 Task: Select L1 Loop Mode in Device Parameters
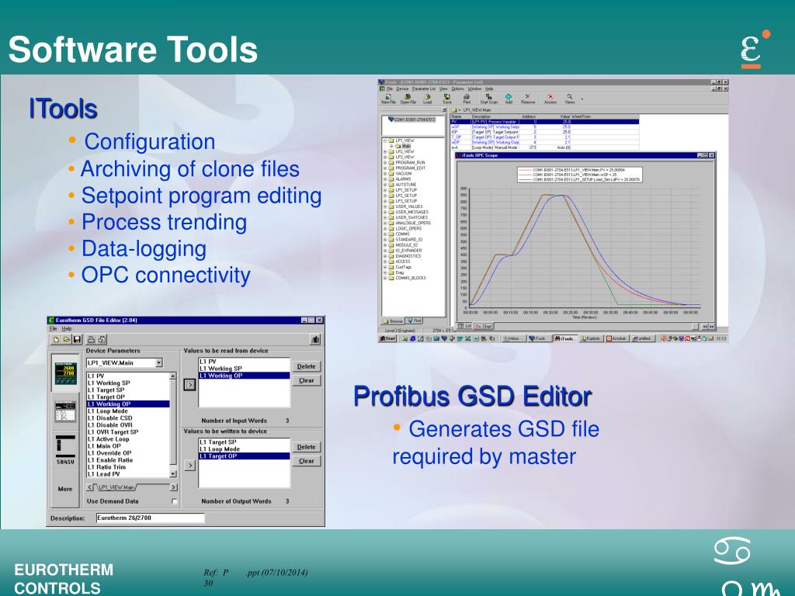(128, 411)
